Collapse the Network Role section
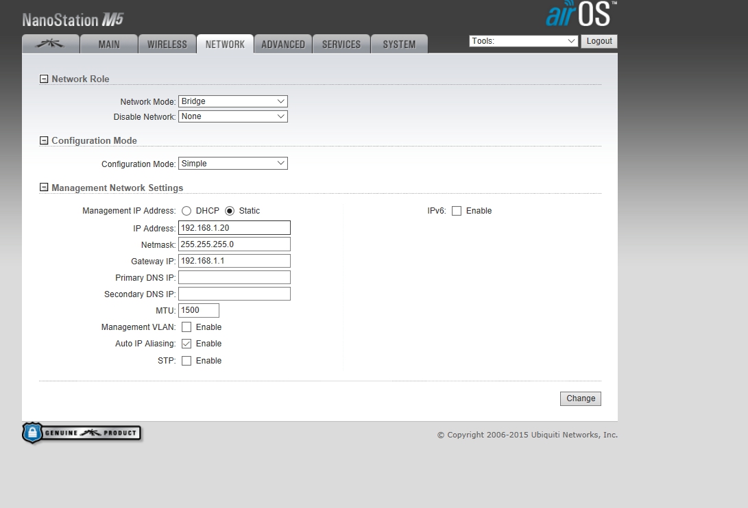 coord(45,79)
